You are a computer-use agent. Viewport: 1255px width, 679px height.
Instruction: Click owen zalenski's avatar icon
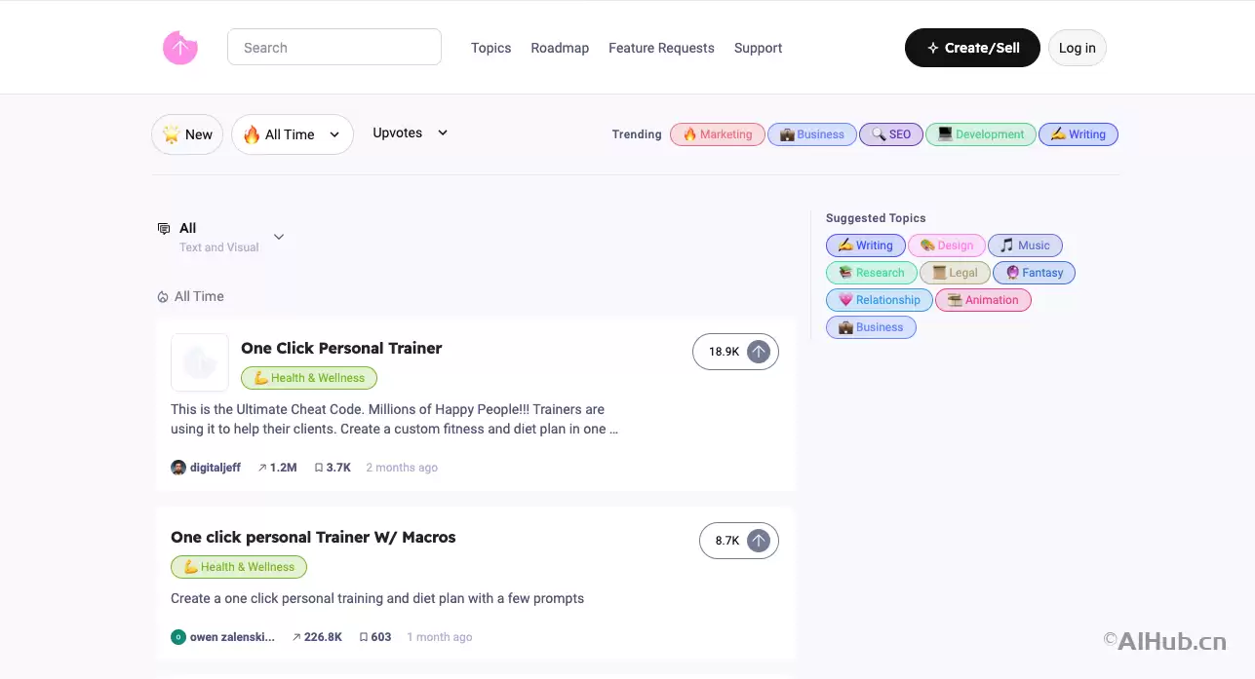coord(178,637)
